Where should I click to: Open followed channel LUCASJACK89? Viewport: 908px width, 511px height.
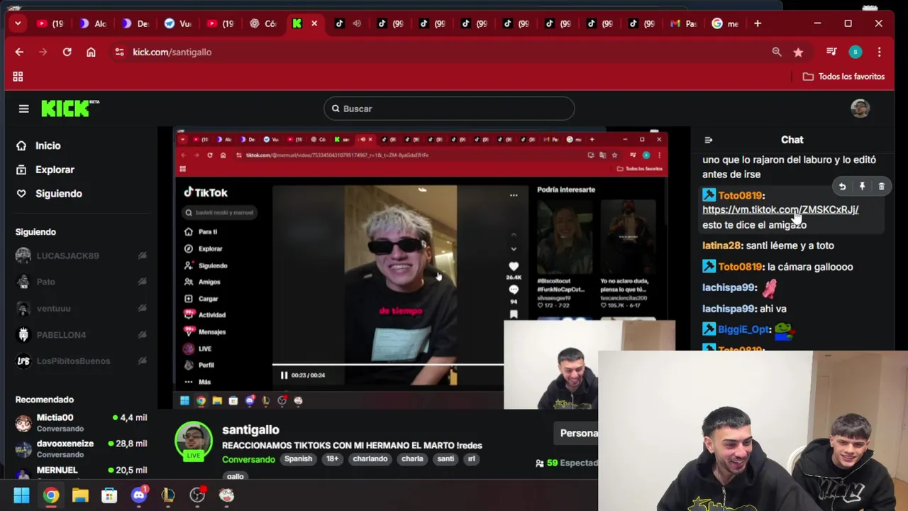coord(81,255)
